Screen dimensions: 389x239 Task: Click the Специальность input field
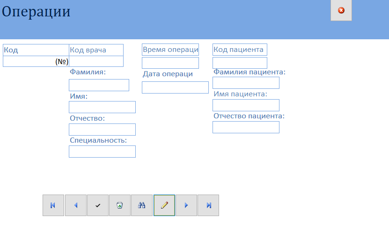[x=102, y=152]
